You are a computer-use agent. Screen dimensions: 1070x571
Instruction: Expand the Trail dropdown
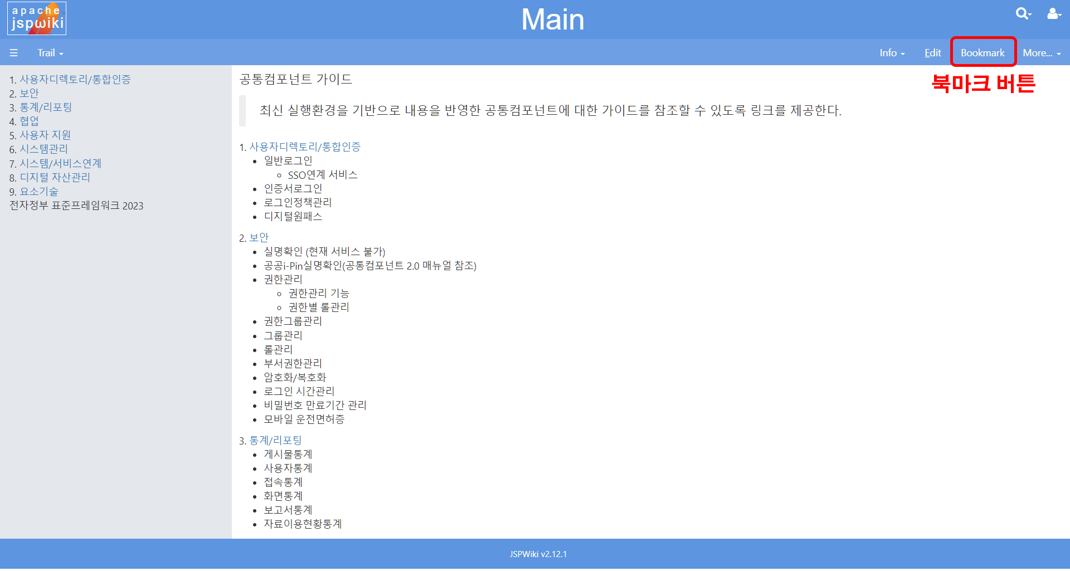click(x=50, y=53)
